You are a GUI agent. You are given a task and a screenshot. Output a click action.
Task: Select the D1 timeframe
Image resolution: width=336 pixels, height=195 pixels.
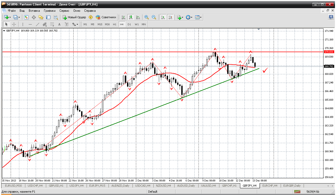129,24
